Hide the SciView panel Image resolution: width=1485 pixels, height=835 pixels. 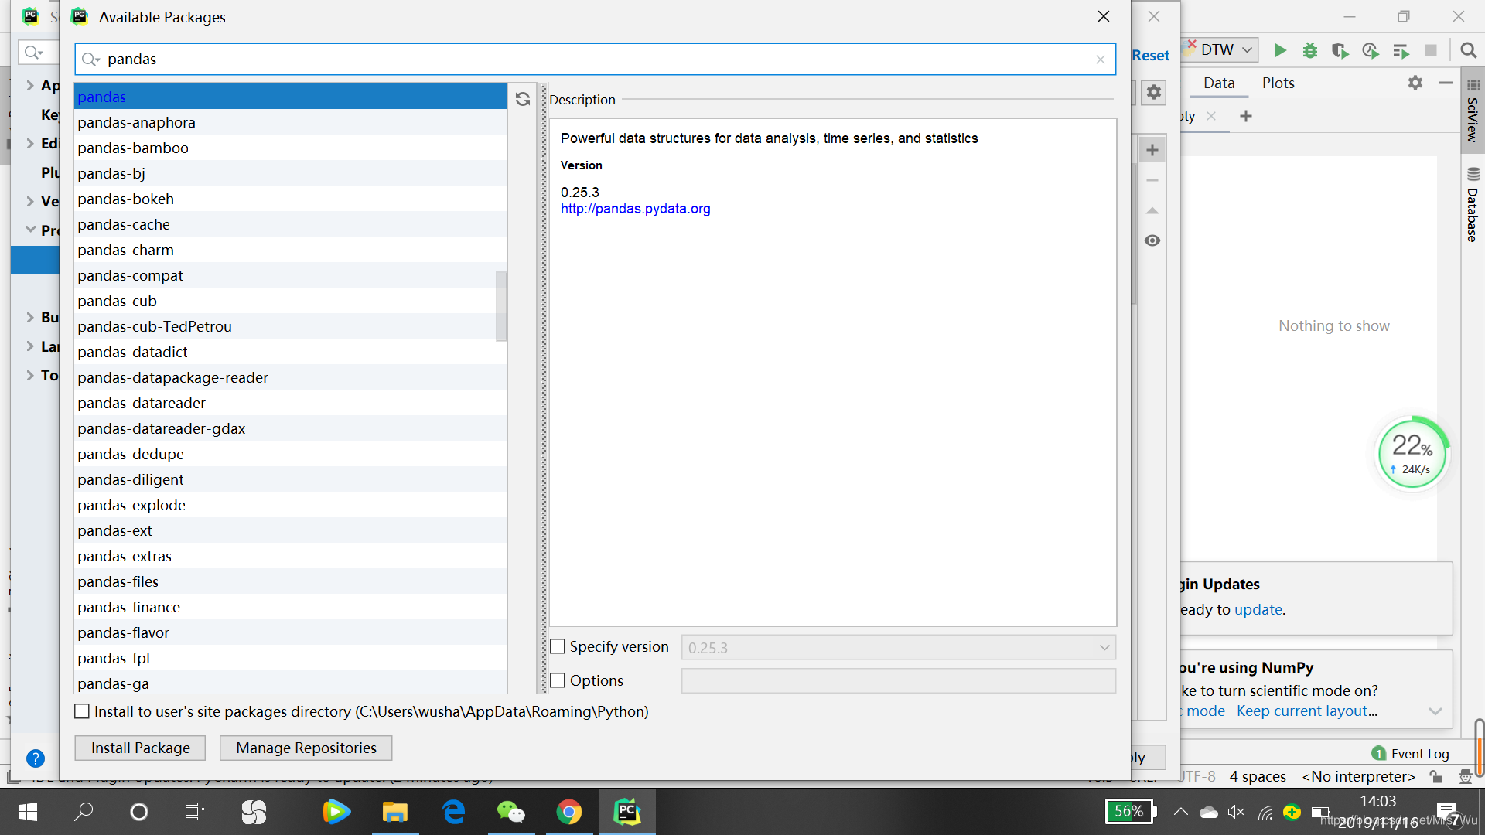tap(1445, 83)
